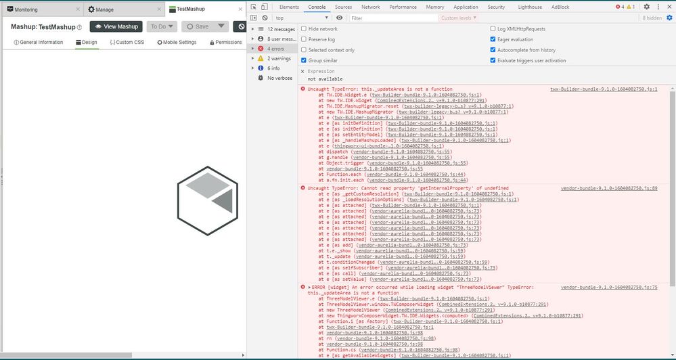Switch to the Network tab
Screen dimensions: 676x360
coord(370,7)
